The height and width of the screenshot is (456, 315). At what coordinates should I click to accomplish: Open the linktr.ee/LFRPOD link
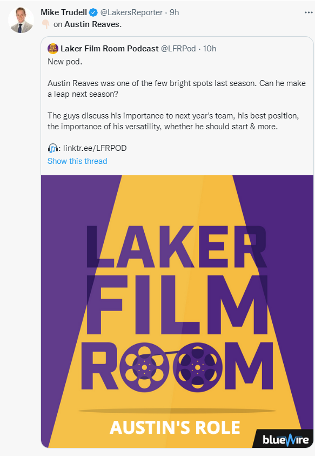click(95, 148)
